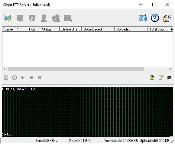Close the Xlight FTP Server window
Image resolution: width=175 pixels, height=144 pixels.
click(x=168, y=5)
